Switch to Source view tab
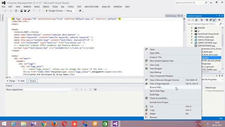Screen dimensions: 225x127 pyautogui.click(x=32, y=81)
